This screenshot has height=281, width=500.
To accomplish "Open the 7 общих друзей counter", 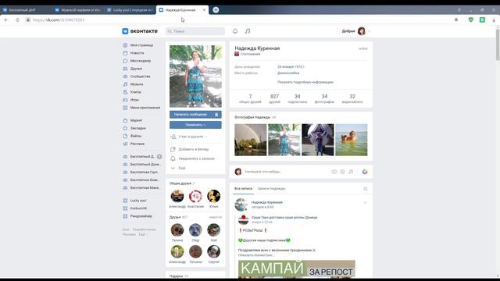I will 250,99.
